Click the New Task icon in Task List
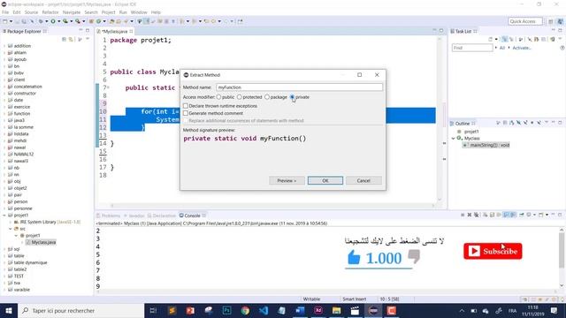 tap(491, 39)
